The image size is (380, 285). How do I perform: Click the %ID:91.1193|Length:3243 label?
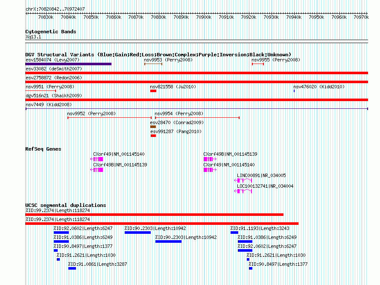[260, 228]
